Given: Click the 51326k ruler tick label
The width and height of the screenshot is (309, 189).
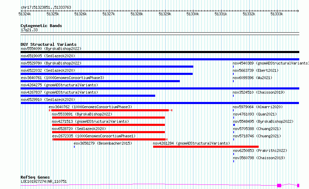Looking at the screenshot, I should 81,14.
